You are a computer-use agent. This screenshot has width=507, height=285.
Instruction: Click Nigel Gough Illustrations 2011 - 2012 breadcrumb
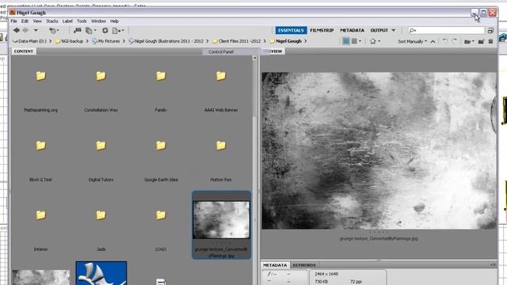[166, 41]
